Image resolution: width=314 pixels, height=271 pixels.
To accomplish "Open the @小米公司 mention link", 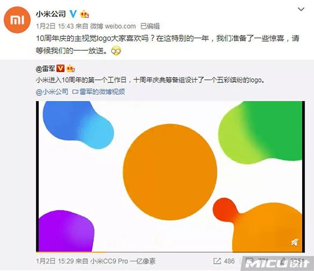I will 52,92.
